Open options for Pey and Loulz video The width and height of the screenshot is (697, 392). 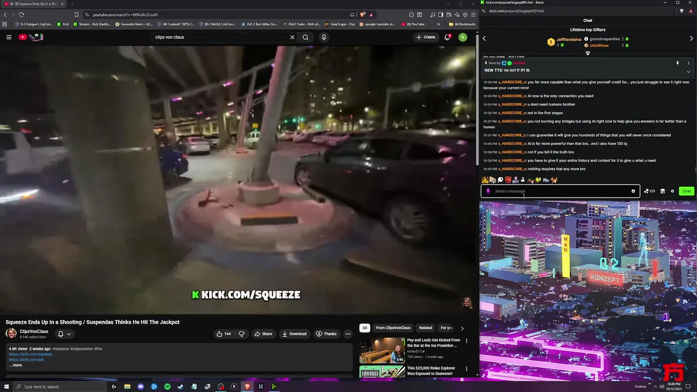coord(466,341)
